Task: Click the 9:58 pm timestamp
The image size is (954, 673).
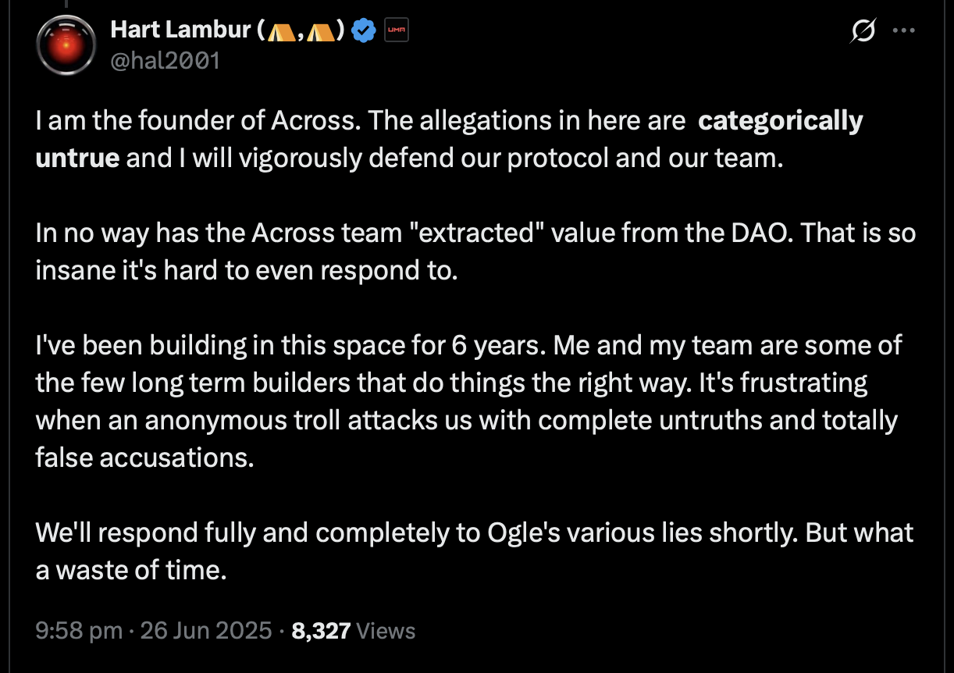Action: [x=79, y=630]
